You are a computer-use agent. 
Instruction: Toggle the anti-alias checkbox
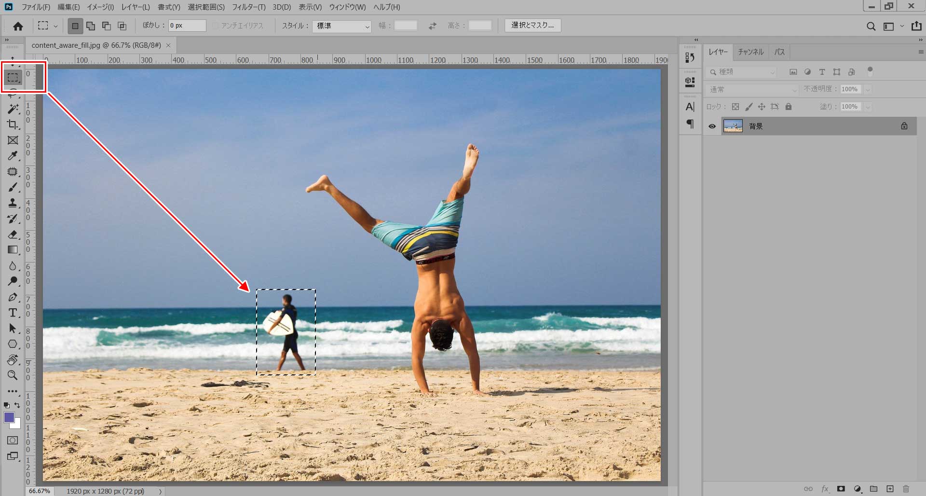(x=216, y=26)
